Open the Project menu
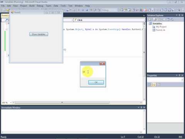This screenshot has height=139, width=185. (24, 6)
